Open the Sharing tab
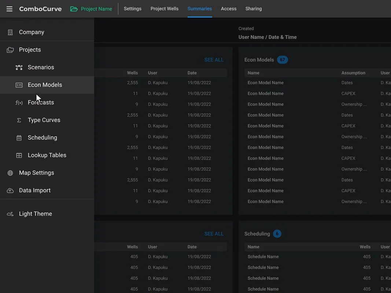 coord(253,9)
